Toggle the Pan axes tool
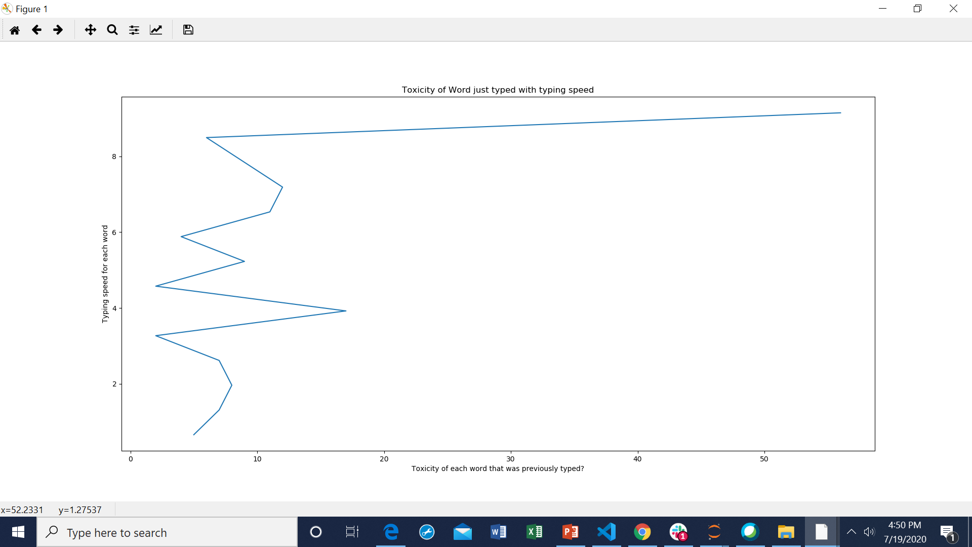972x547 pixels. coord(91,30)
